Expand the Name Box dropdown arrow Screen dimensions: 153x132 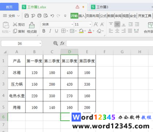pos(40,43)
